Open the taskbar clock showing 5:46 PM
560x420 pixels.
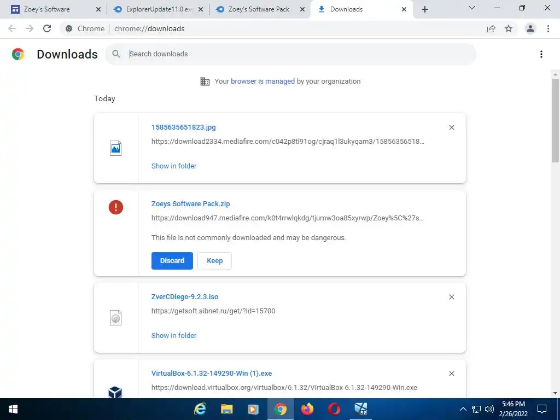[514, 409]
